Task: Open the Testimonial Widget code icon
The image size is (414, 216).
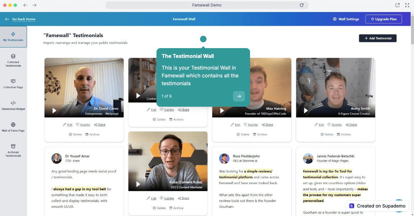Action: pyautogui.click(x=13, y=103)
